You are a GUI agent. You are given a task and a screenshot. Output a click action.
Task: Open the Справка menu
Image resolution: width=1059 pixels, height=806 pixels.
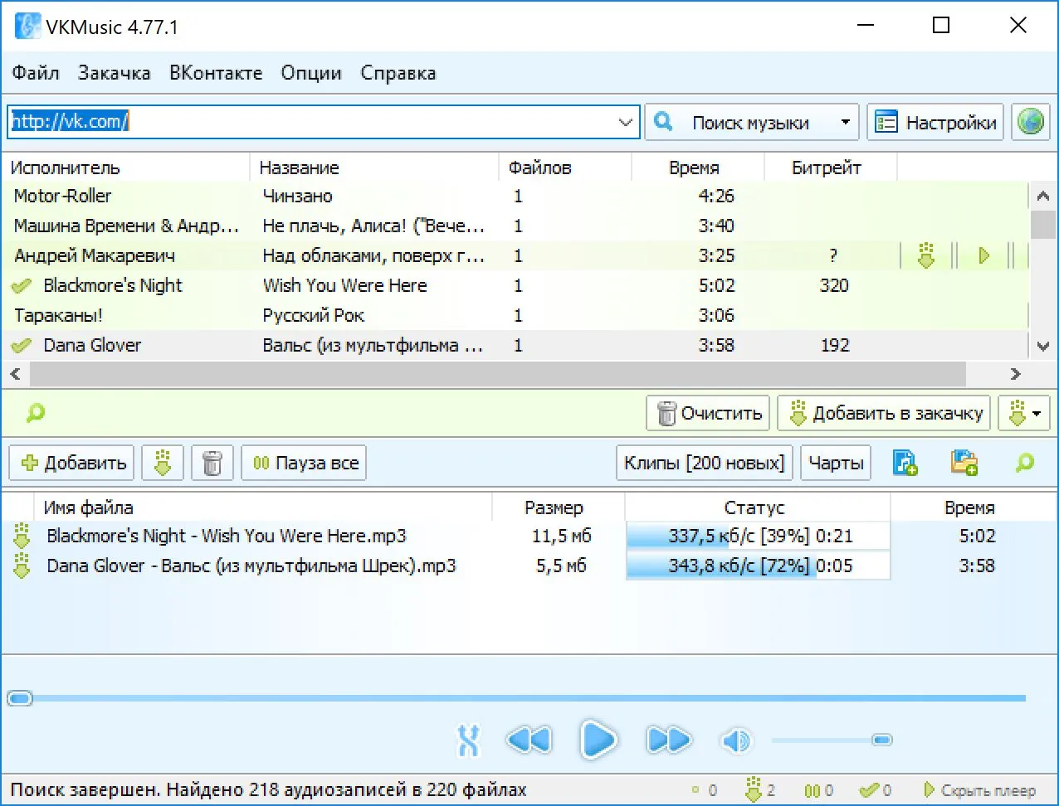pyautogui.click(x=398, y=73)
